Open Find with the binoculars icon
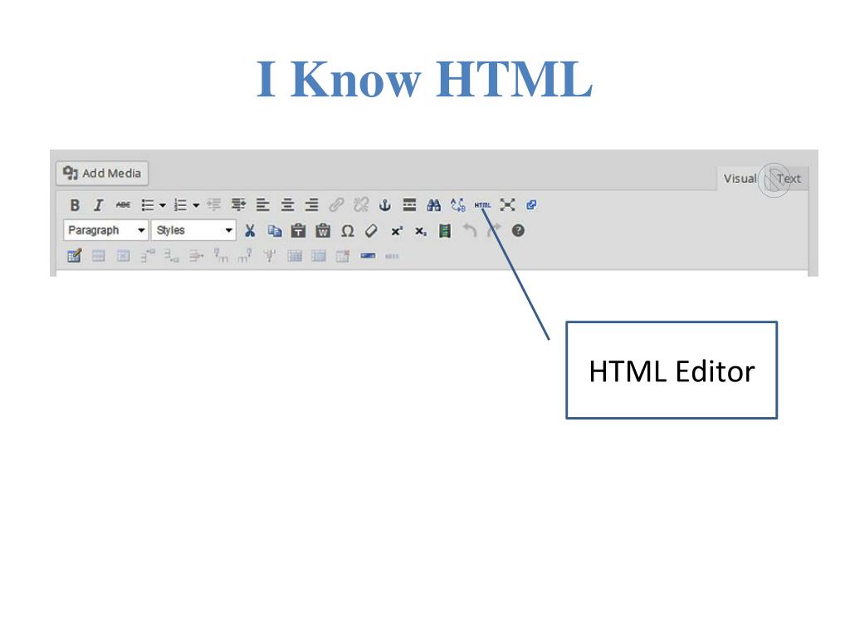Viewport: 850px width, 638px height. [x=433, y=205]
